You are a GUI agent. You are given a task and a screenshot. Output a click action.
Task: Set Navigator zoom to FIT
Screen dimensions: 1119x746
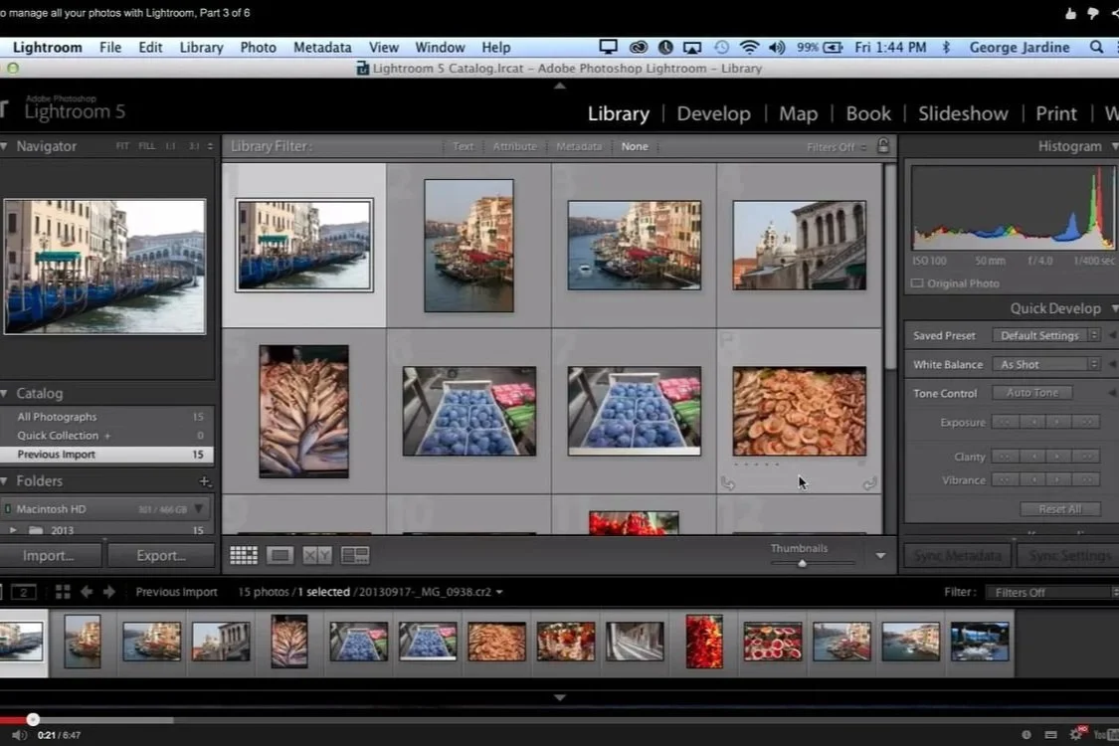pyautogui.click(x=122, y=145)
